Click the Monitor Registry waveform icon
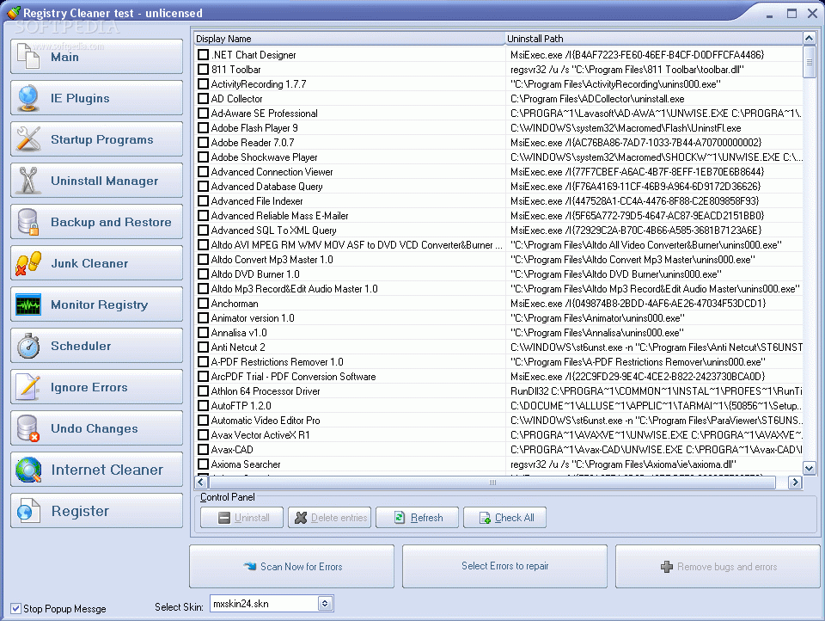The height and width of the screenshot is (621, 825). pyautogui.click(x=27, y=304)
